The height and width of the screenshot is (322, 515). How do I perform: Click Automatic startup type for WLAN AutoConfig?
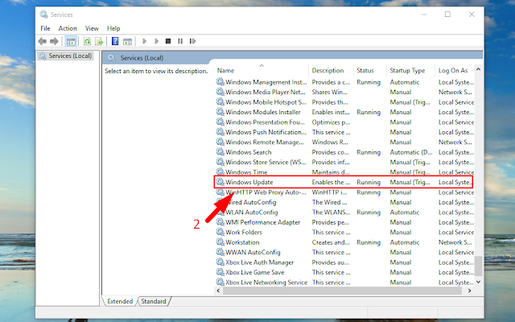tap(405, 213)
